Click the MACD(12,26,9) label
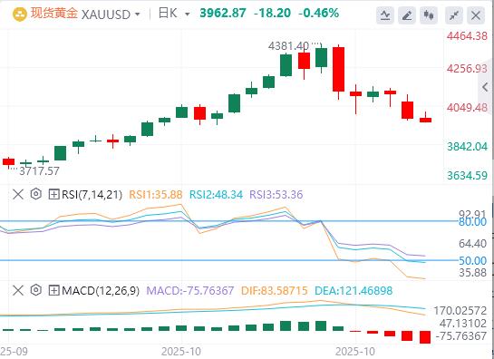Screen dimensions: 494x359 [101, 291]
